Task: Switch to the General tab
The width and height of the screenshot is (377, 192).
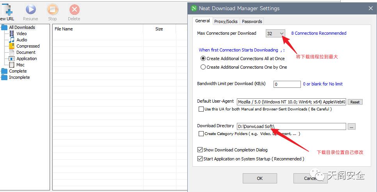Action: (203, 21)
